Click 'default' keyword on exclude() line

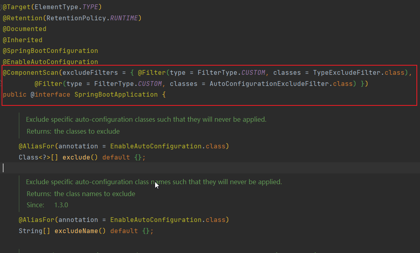coord(116,157)
